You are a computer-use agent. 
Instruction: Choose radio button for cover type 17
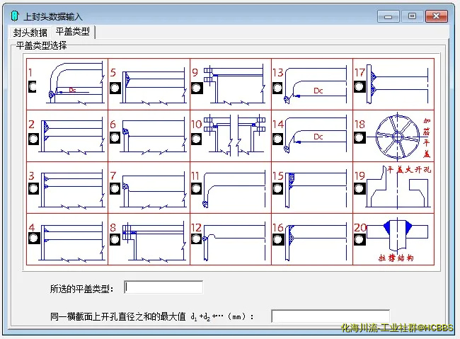pos(360,86)
